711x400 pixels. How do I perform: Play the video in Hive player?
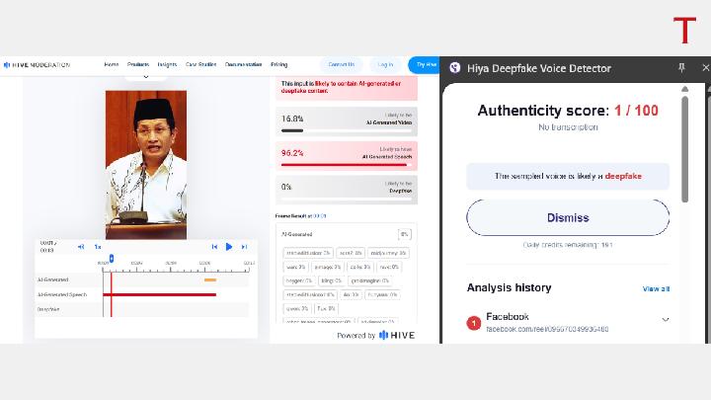[229, 247]
